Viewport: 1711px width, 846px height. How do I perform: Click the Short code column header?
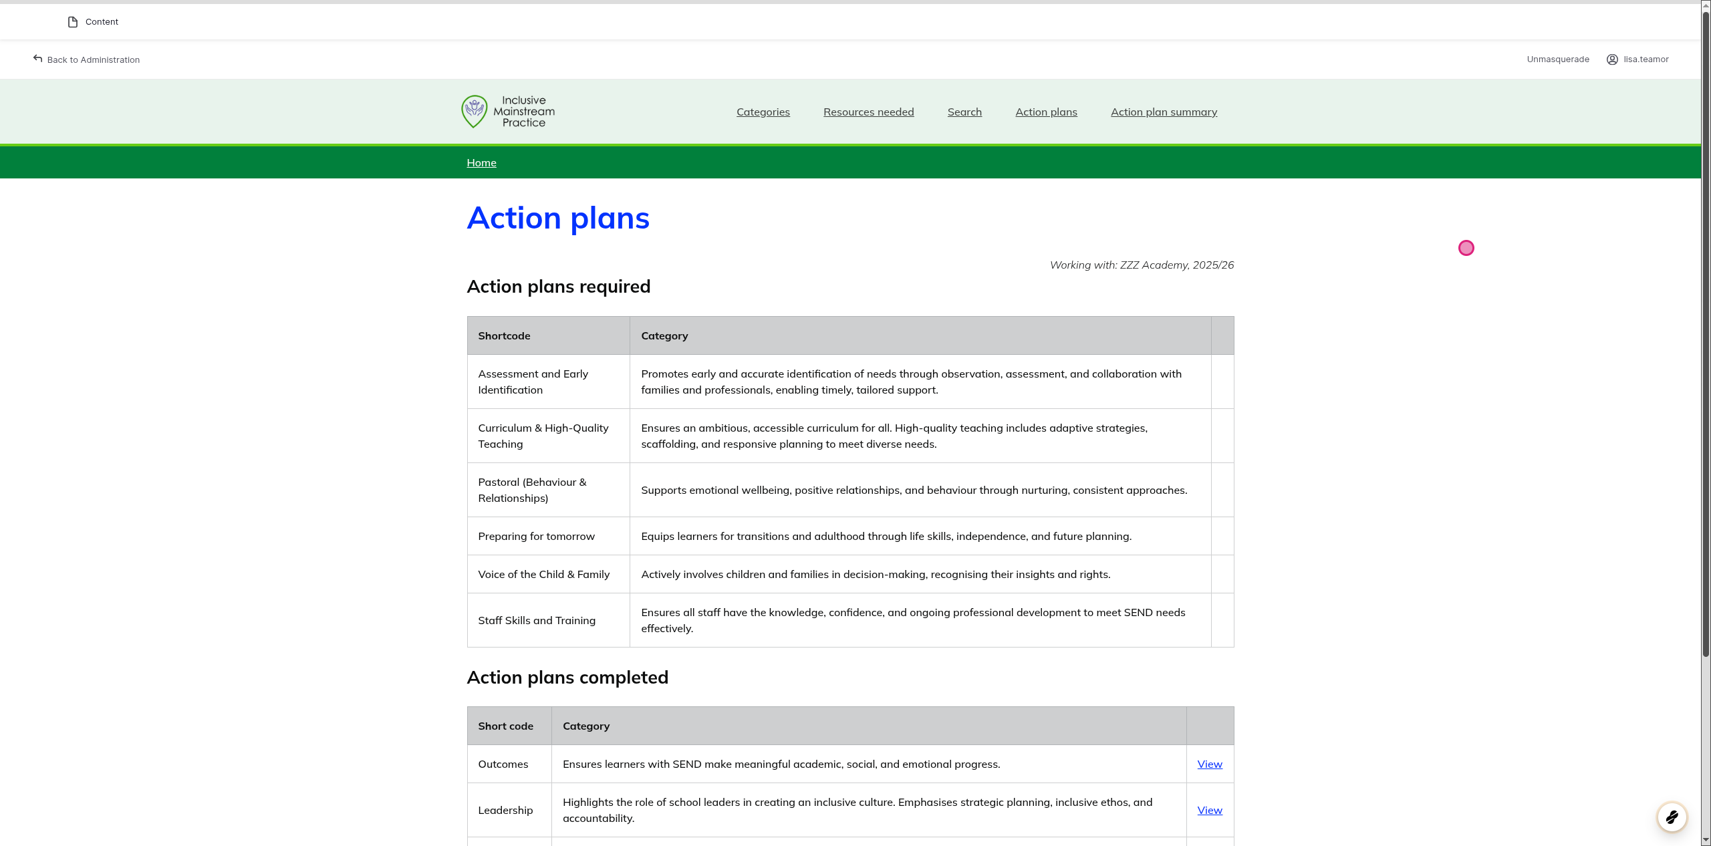pyautogui.click(x=509, y=726)
